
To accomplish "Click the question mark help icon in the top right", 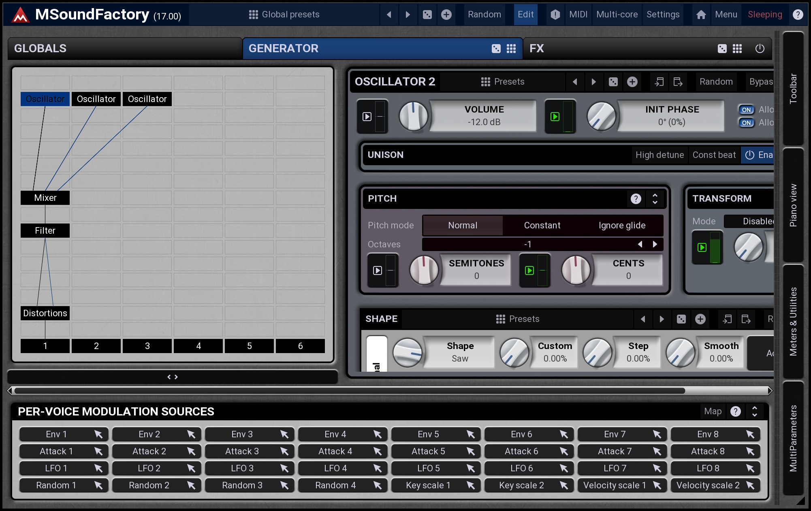I will tap(798, 15).
